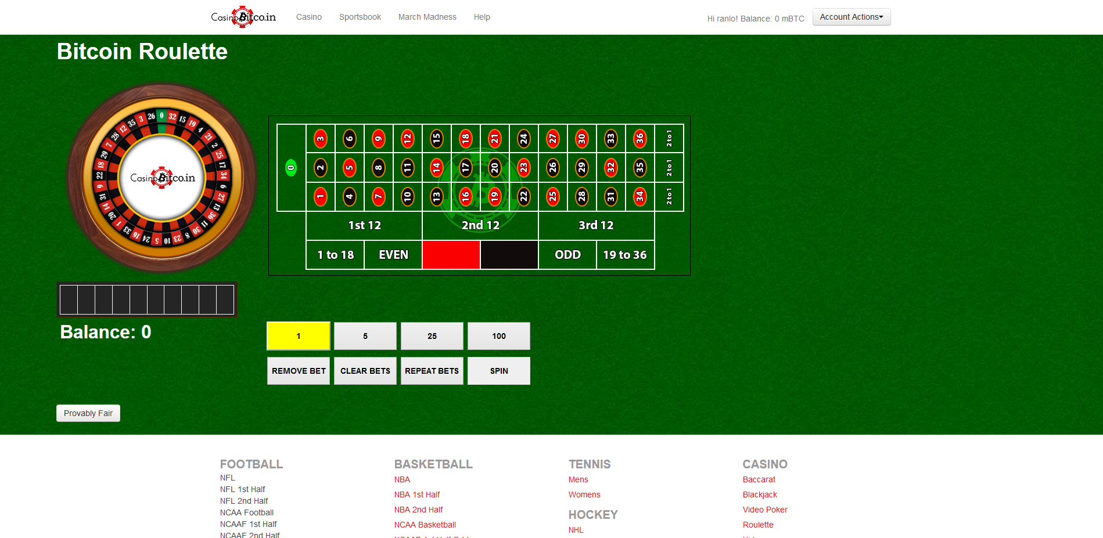Bet on red number 27 chip
Image resolution: width=1103 pixels, height=538 pixels.
(x=553, y=139)
